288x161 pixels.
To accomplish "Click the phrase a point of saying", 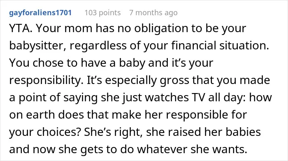I will pyautogui.click(x=53, y=98).
